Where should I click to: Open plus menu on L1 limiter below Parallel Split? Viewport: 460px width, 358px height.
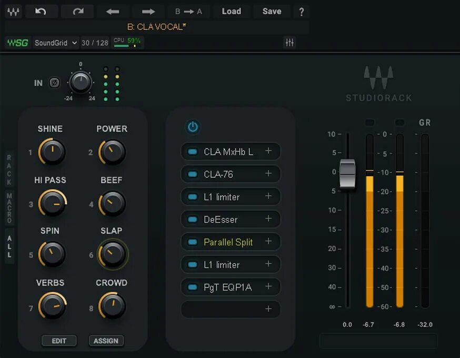click(268, 264)
